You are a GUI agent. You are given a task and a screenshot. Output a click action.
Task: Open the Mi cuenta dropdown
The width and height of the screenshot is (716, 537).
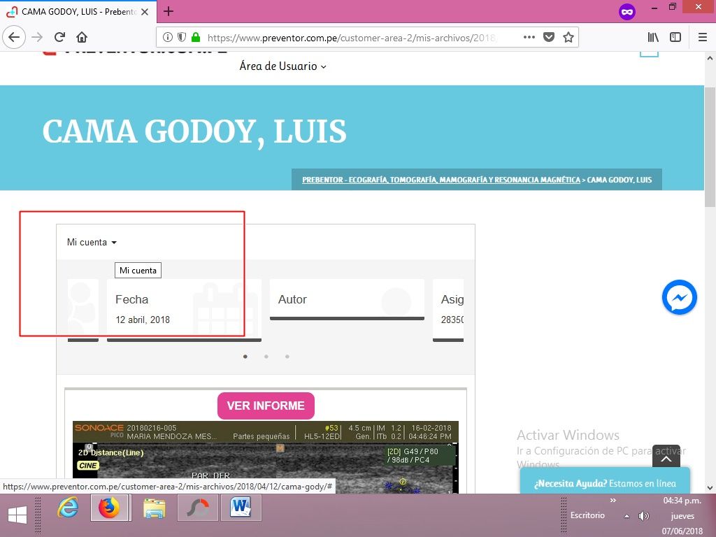[x=92, y=242]
